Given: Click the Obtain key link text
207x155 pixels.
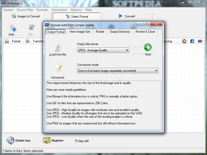Looking at the screenshot, I should coord(23,140).
